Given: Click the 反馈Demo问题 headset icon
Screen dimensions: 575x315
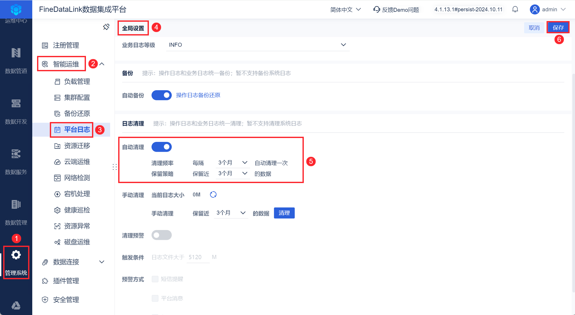Looking at the screenshot, I should (x=377, y=10).
